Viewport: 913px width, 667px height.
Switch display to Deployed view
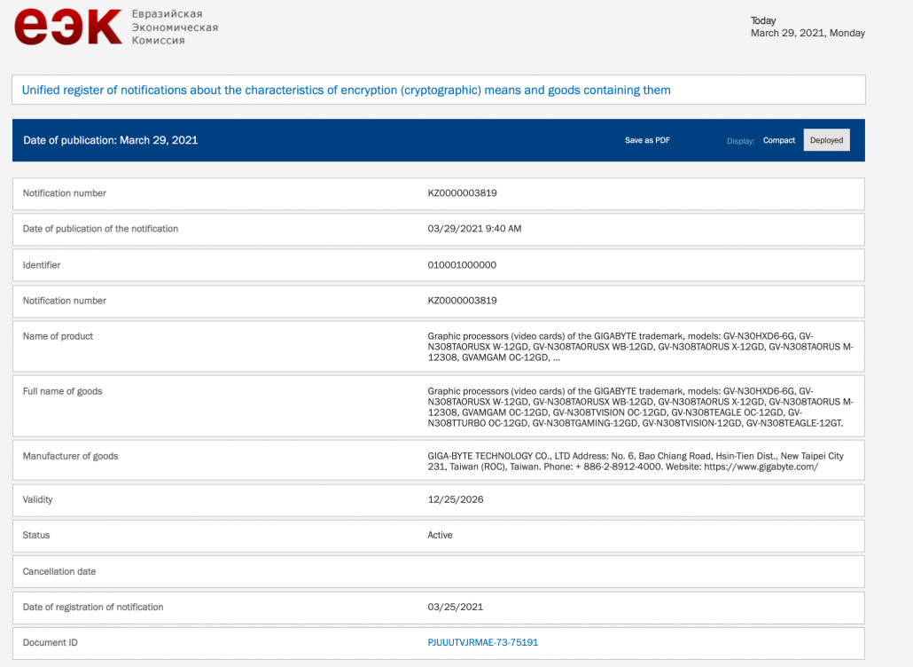826,140
